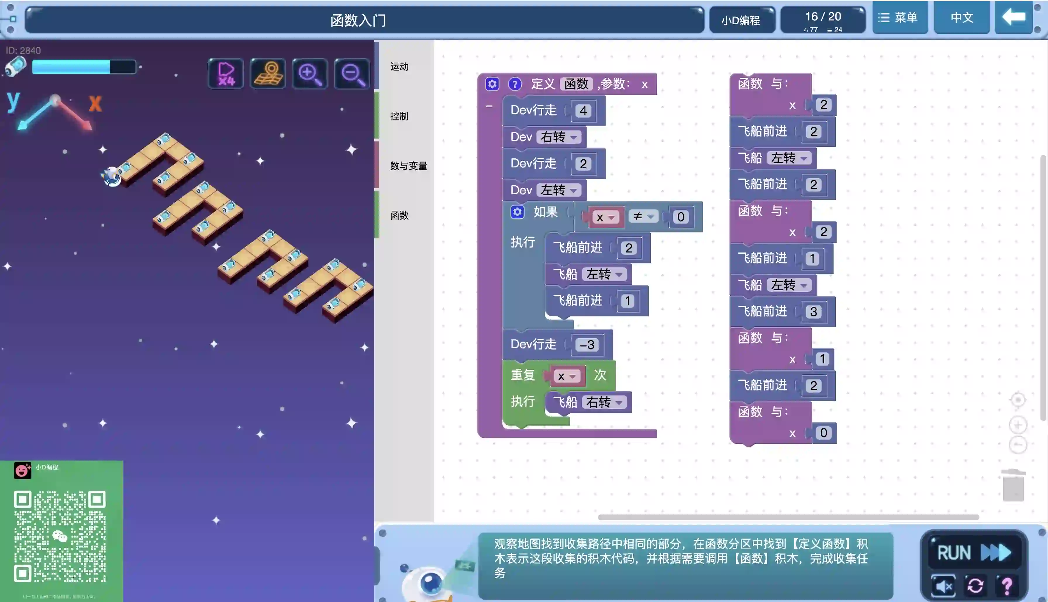Select the 函数 block category
The width and height of the screenshot is (1048, 602).
tap(399, 215)
